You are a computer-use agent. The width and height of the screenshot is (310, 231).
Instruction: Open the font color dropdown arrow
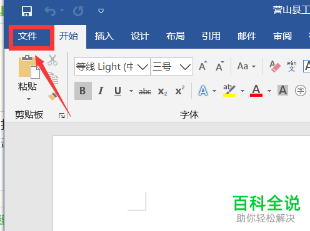tap(269, 91)
